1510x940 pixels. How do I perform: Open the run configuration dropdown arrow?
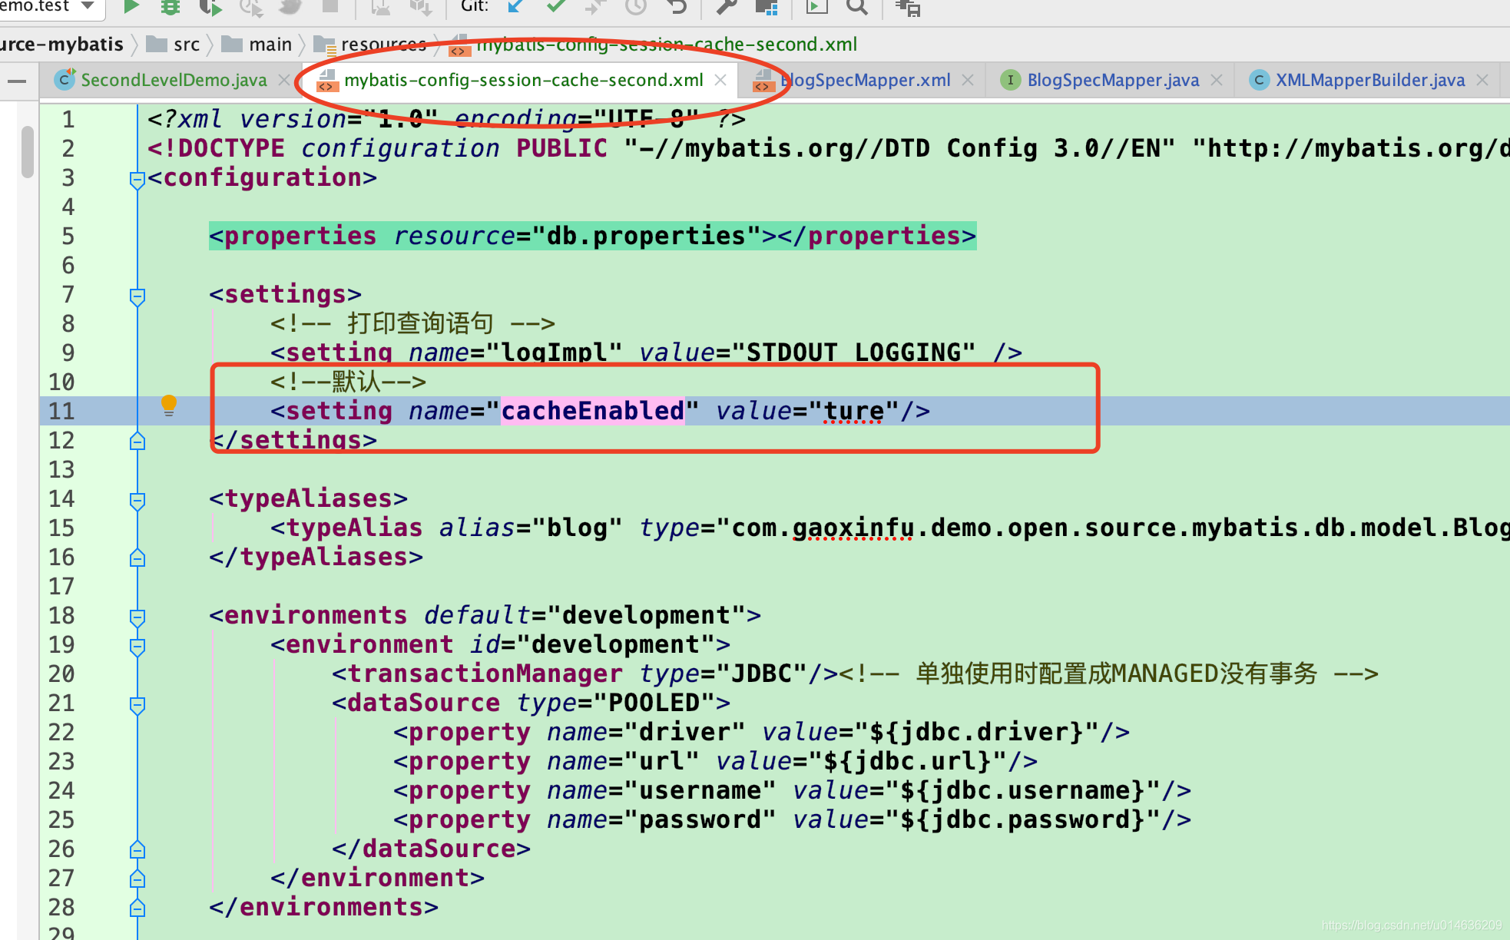[88, 5]
